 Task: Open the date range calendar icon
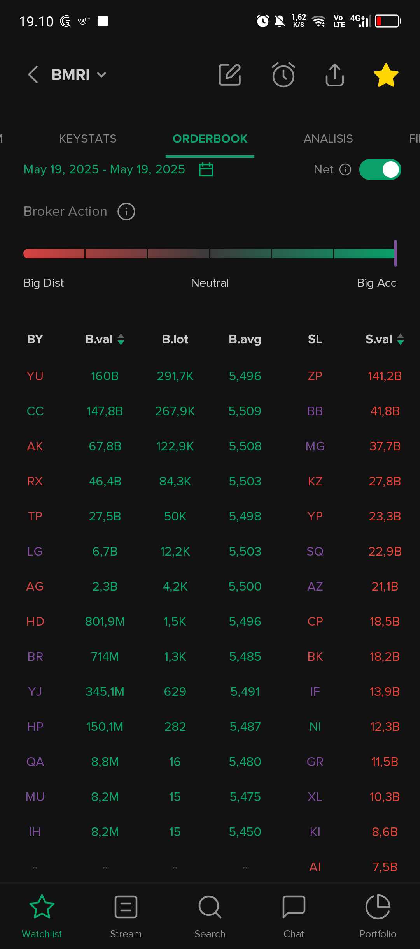point(206,169)
